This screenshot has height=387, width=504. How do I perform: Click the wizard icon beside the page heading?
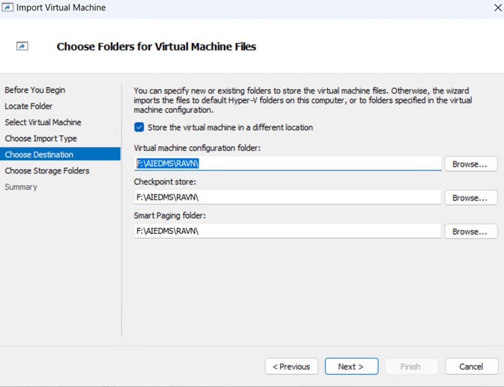point(22,46)
